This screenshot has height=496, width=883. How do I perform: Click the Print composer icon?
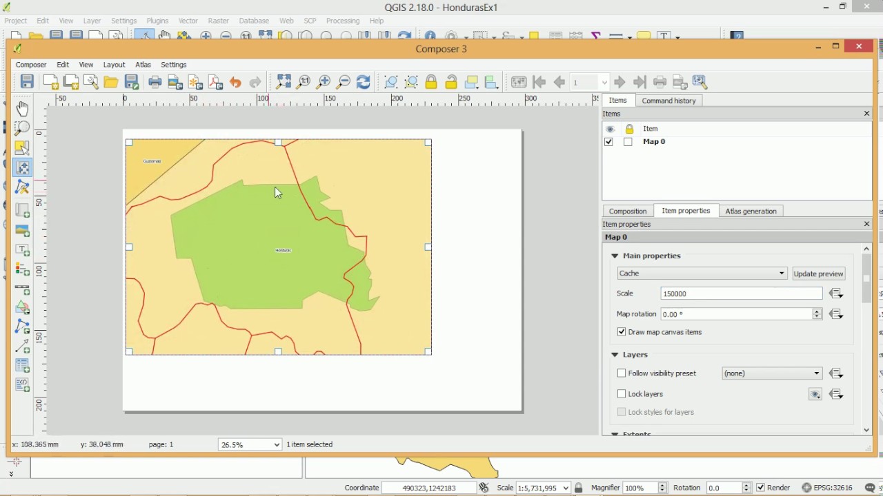point(155,82)
